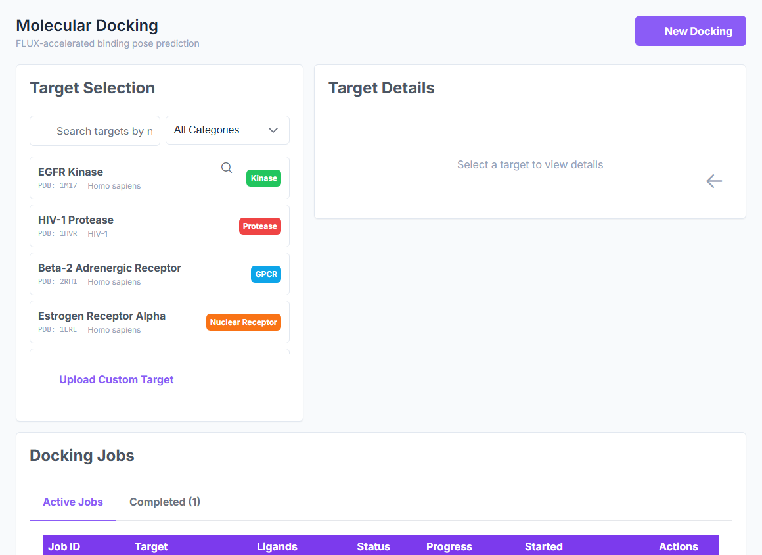This screenshot has width=762, height=555.
Task: Click PDB: 1M17 text on EGFR card
Action: point(58,186)
